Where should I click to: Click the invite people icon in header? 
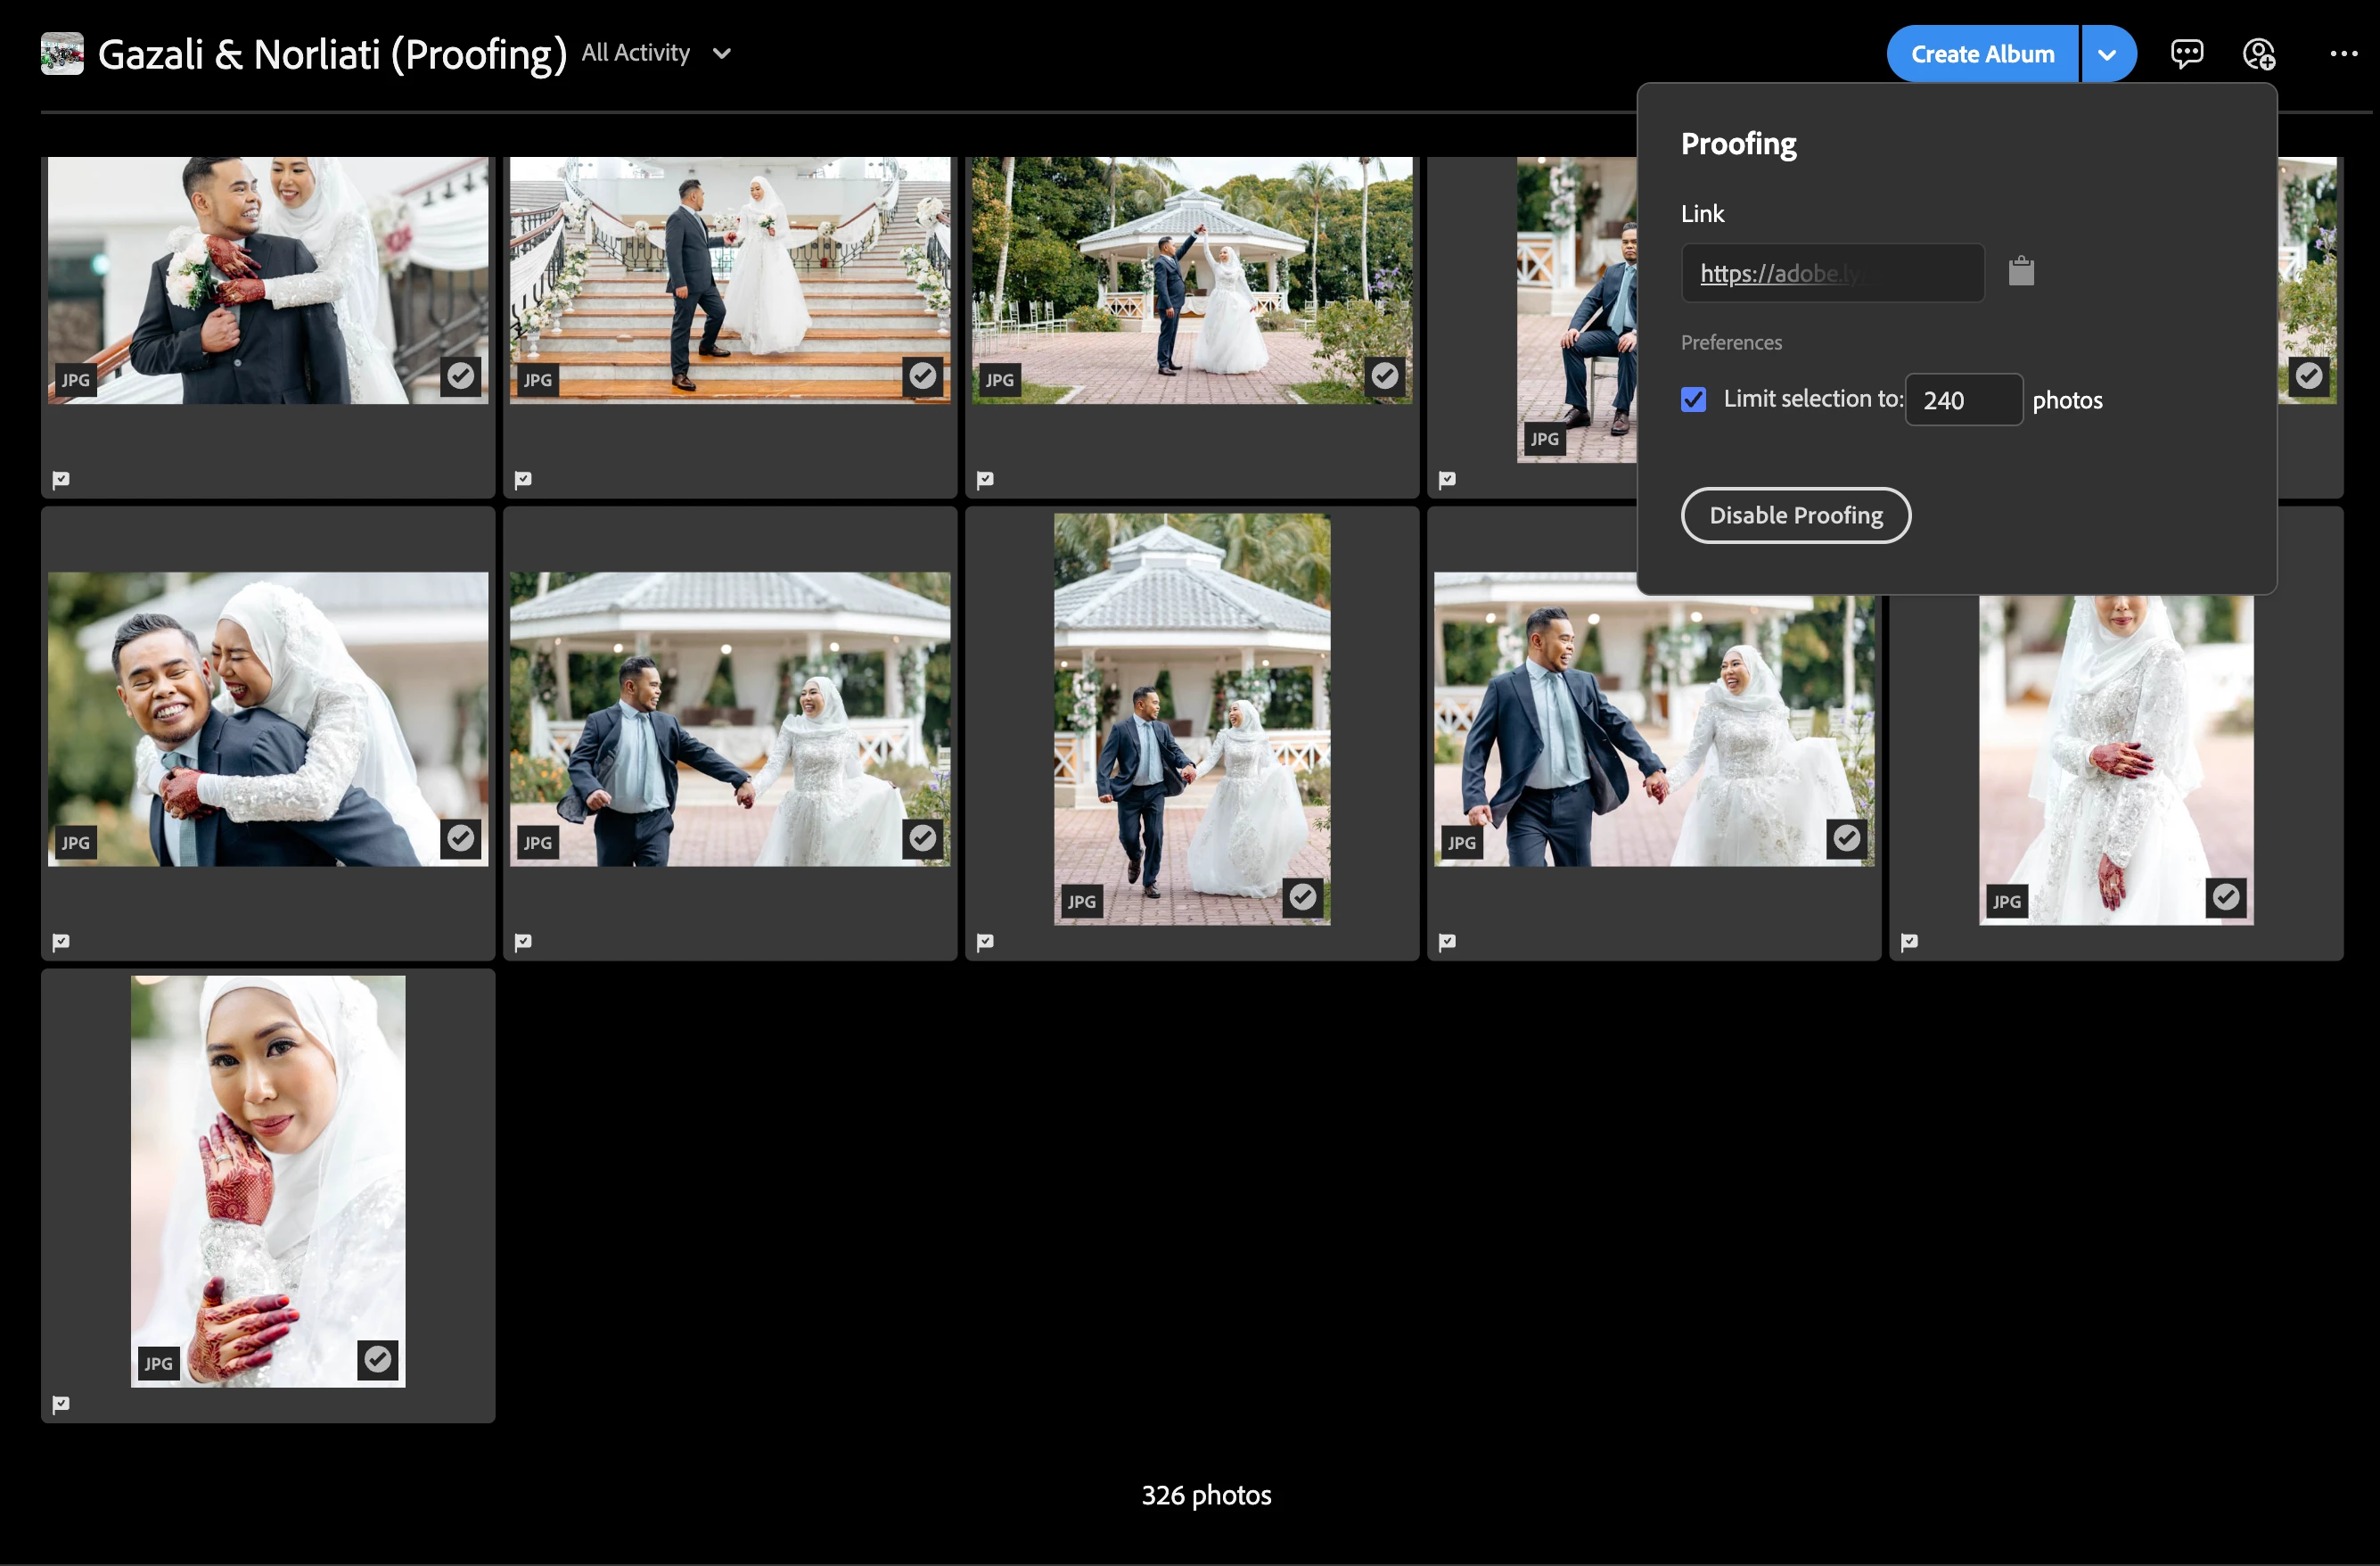click(x=2258, y=53)
